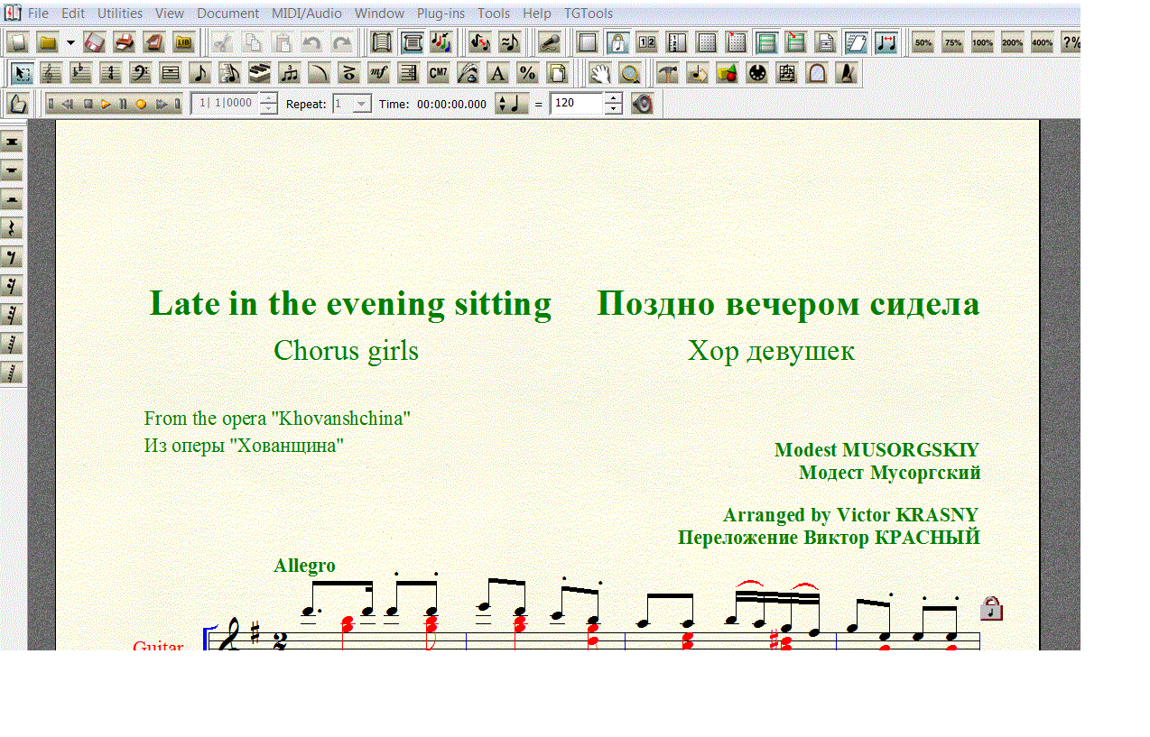This screenshot has width=1150, height=737.
Task: Open the TGTools menu
Action: pos(589,14)
